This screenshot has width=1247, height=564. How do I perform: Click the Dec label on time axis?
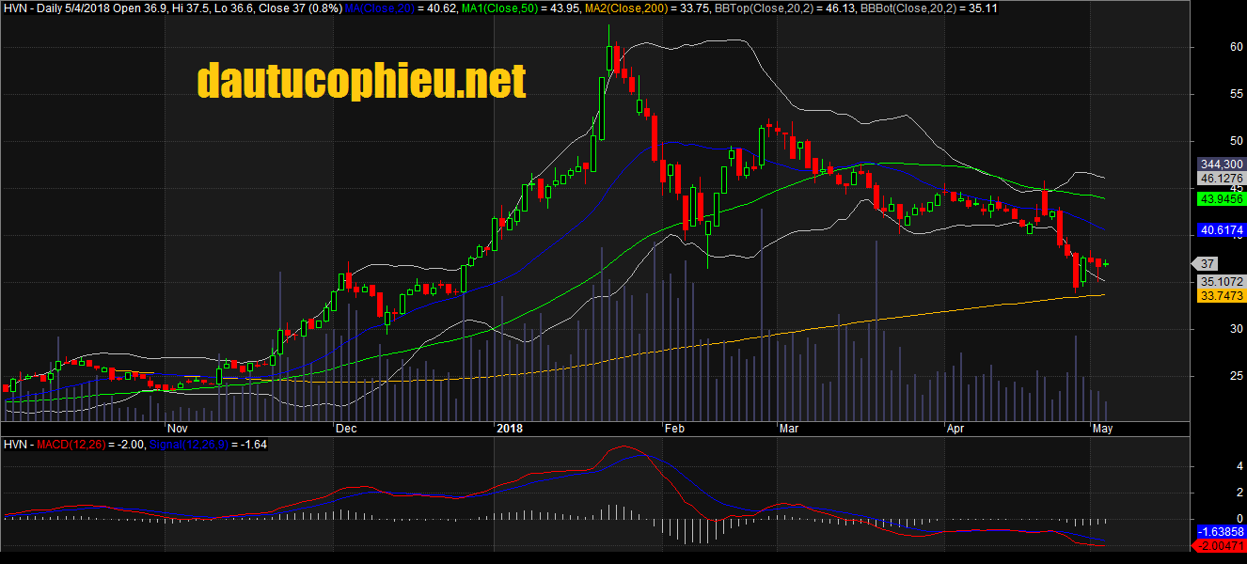[345, 428]
